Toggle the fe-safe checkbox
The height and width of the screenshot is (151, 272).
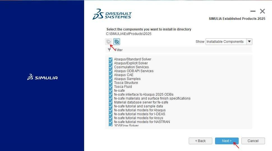tap(110, 91)
